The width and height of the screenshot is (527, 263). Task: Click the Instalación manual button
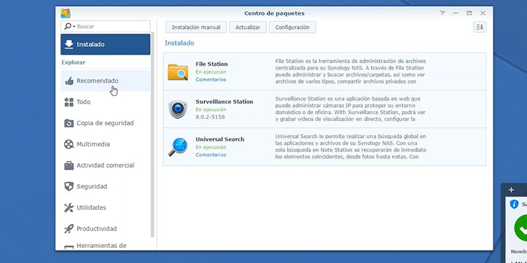point(196,27)
